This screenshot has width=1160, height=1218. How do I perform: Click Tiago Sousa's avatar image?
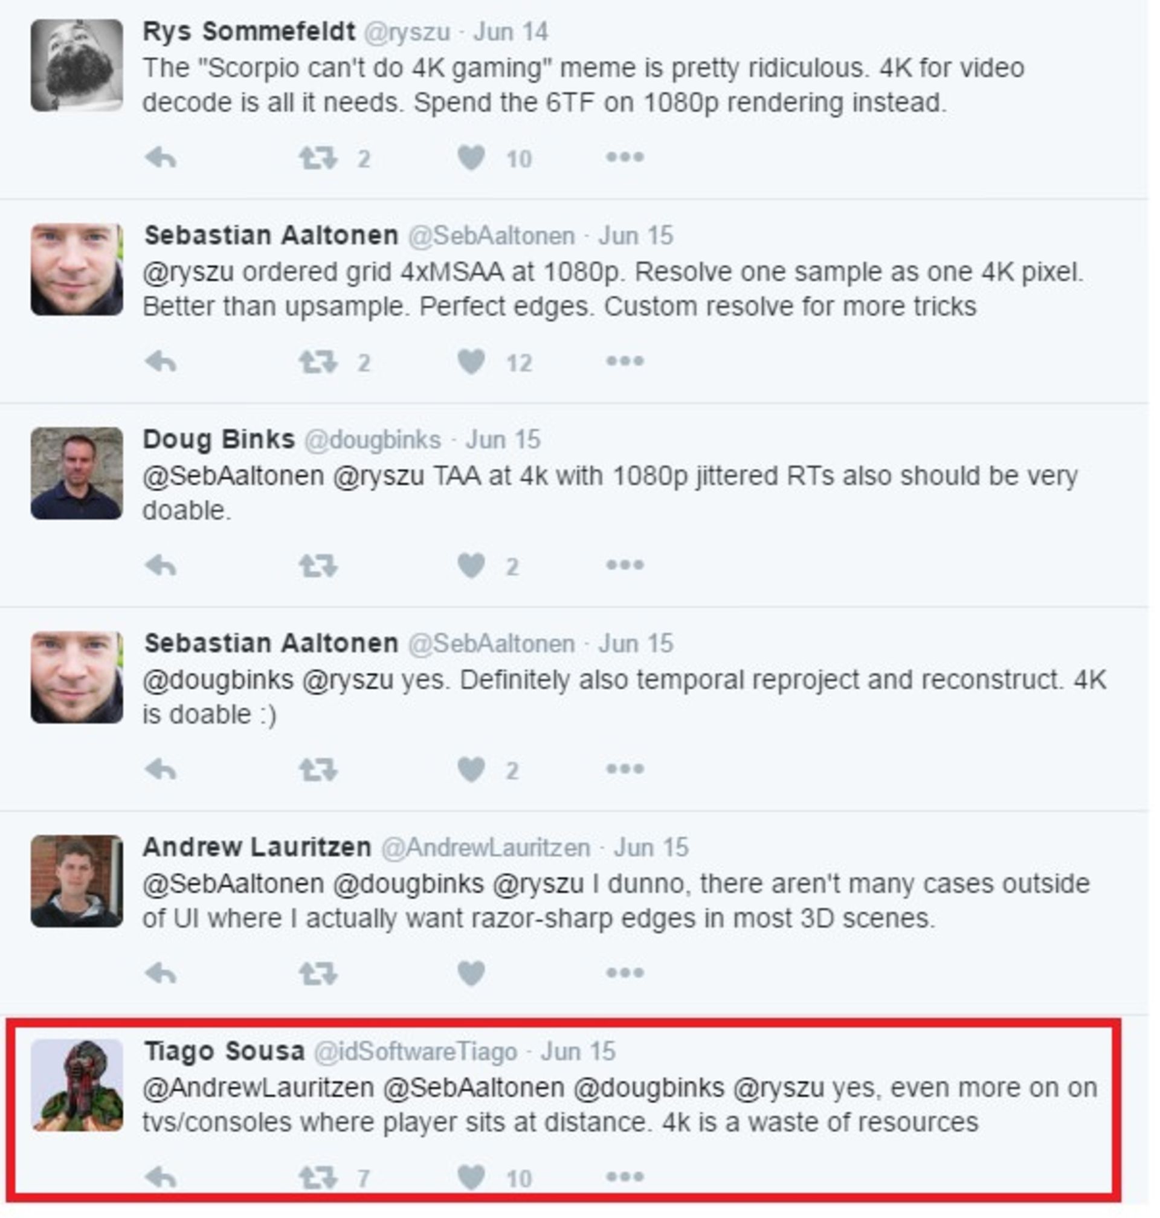[x=77, y=1086]
